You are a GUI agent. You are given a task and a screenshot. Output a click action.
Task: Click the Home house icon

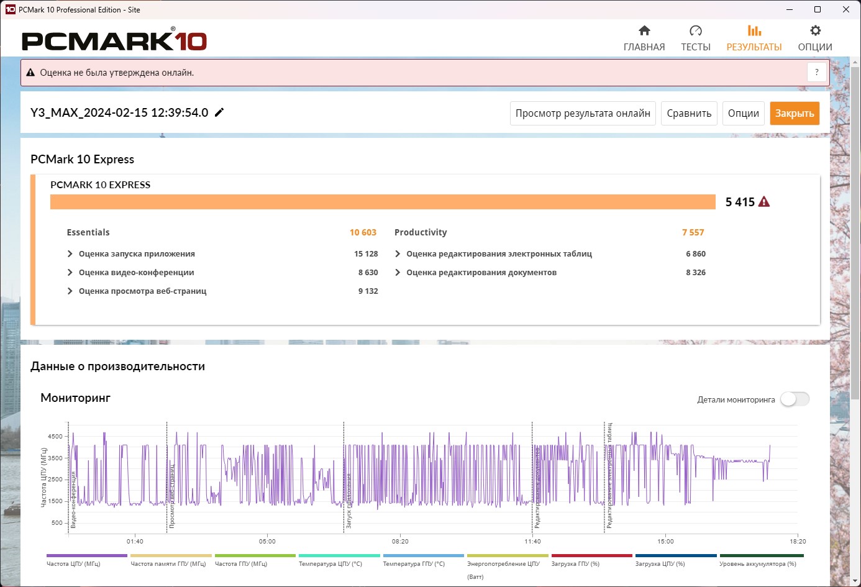[644, 30]
